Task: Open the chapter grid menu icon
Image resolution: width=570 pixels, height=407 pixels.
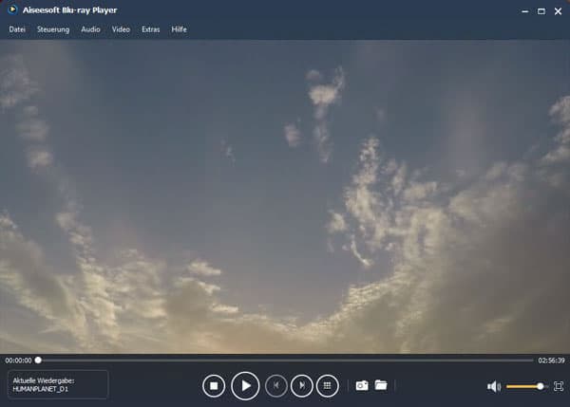Action: [327, 385]
